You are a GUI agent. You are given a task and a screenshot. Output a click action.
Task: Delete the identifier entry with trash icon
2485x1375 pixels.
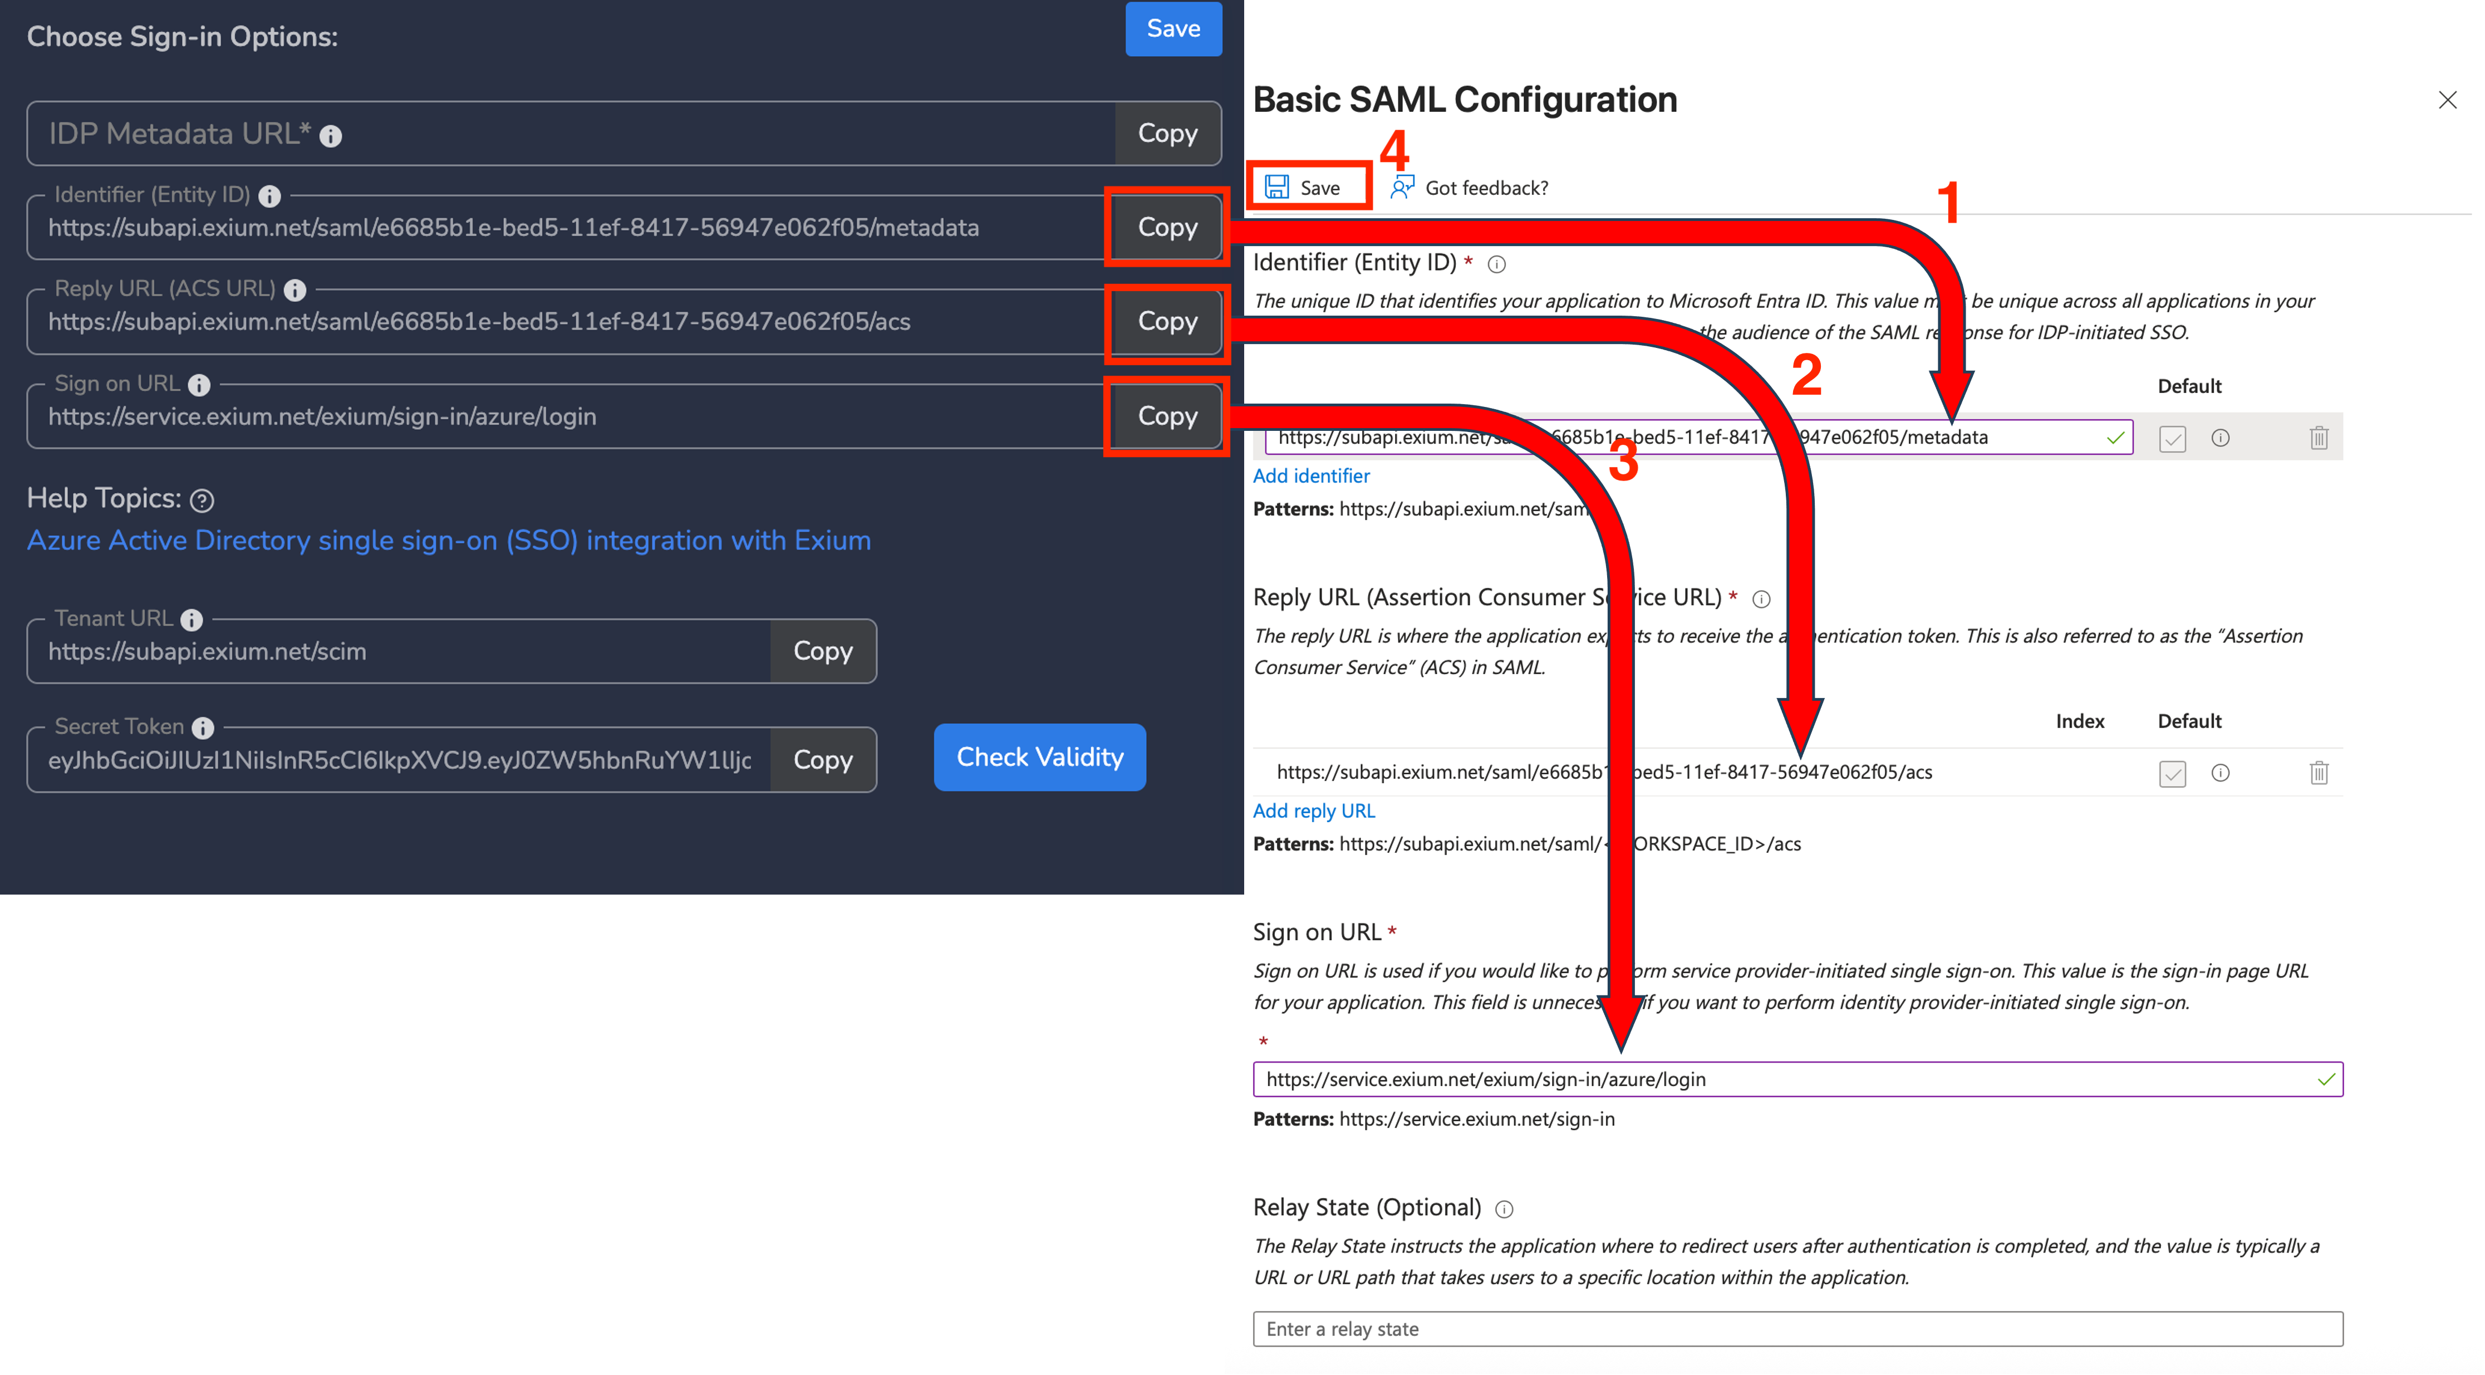click(x=2318, y=438)
